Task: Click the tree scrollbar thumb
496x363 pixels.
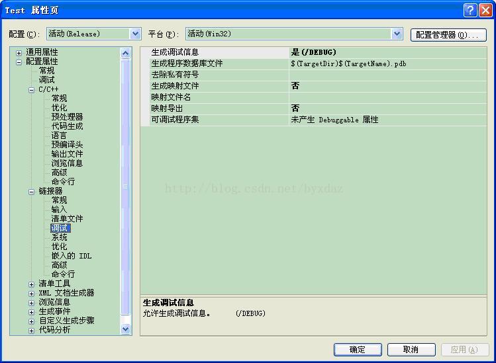Action: click(126, 186)
